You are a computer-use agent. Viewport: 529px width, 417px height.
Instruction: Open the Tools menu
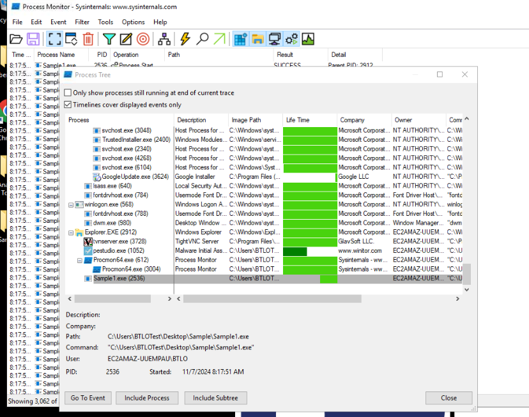pos(105,22)
